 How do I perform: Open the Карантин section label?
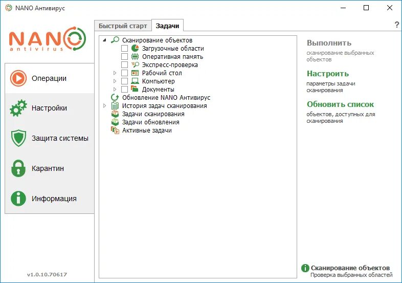pos(48,168)
